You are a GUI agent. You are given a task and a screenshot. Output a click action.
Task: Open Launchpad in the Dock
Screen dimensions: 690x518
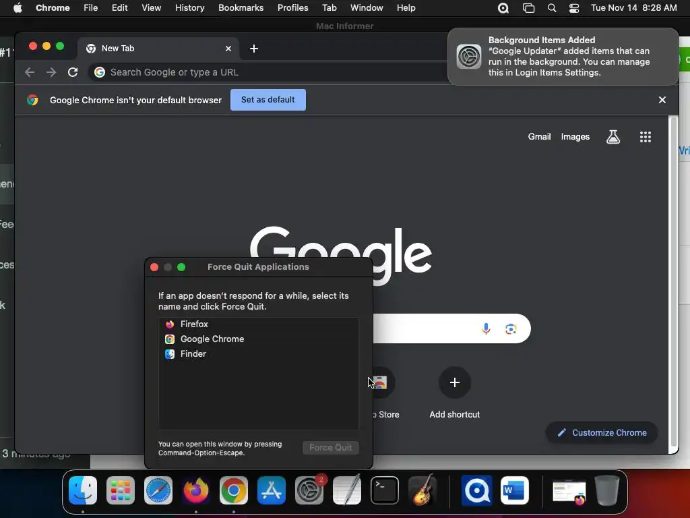tap(121, 490)
